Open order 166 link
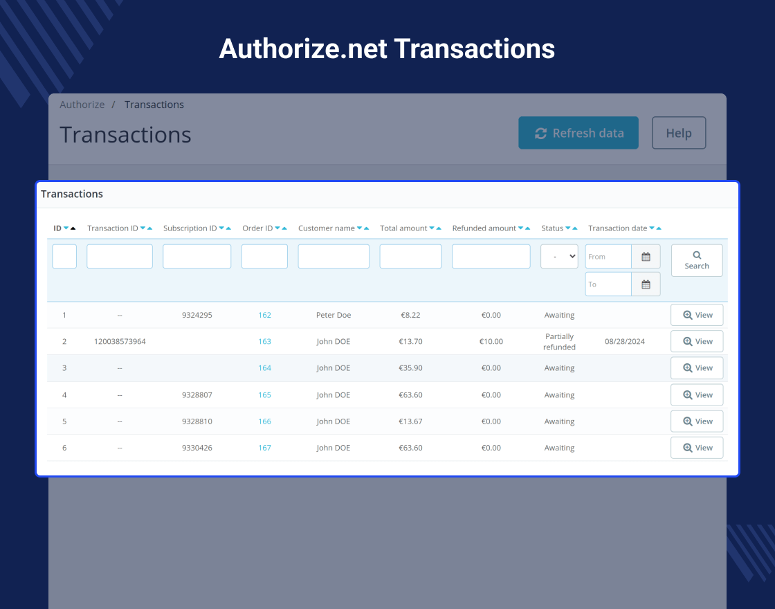The image size is (775, 609). tap(264, 421)
